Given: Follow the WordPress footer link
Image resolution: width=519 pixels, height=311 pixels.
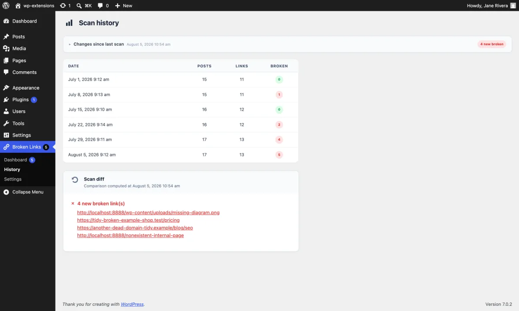Looking at the screenshot, I should point(132,304).
